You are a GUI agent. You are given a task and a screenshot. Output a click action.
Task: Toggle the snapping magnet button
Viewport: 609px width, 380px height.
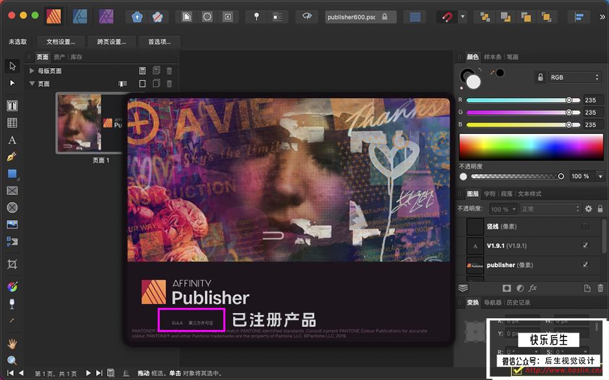447,17
